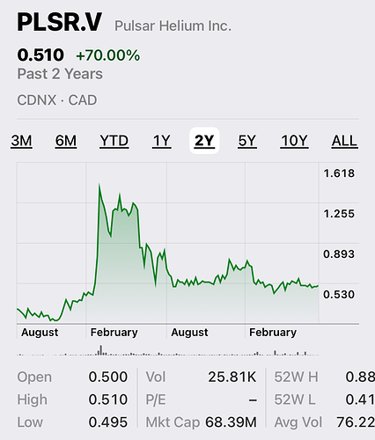This screenshot has width=375, height=440.
Task: Click the 0.510 current price
Action: (40, 55)
